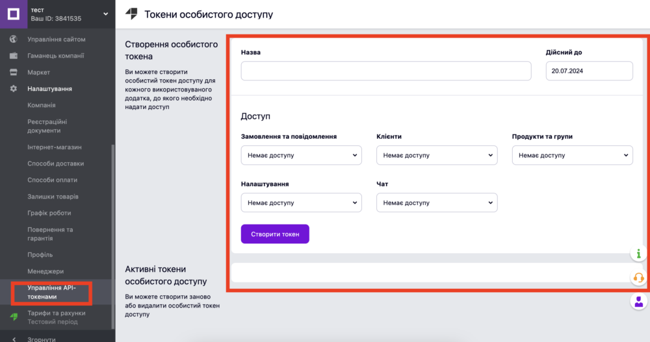This screenshot has height=342, width=650.
Task: Click the Тестовий період label
Action: point(53,322)
